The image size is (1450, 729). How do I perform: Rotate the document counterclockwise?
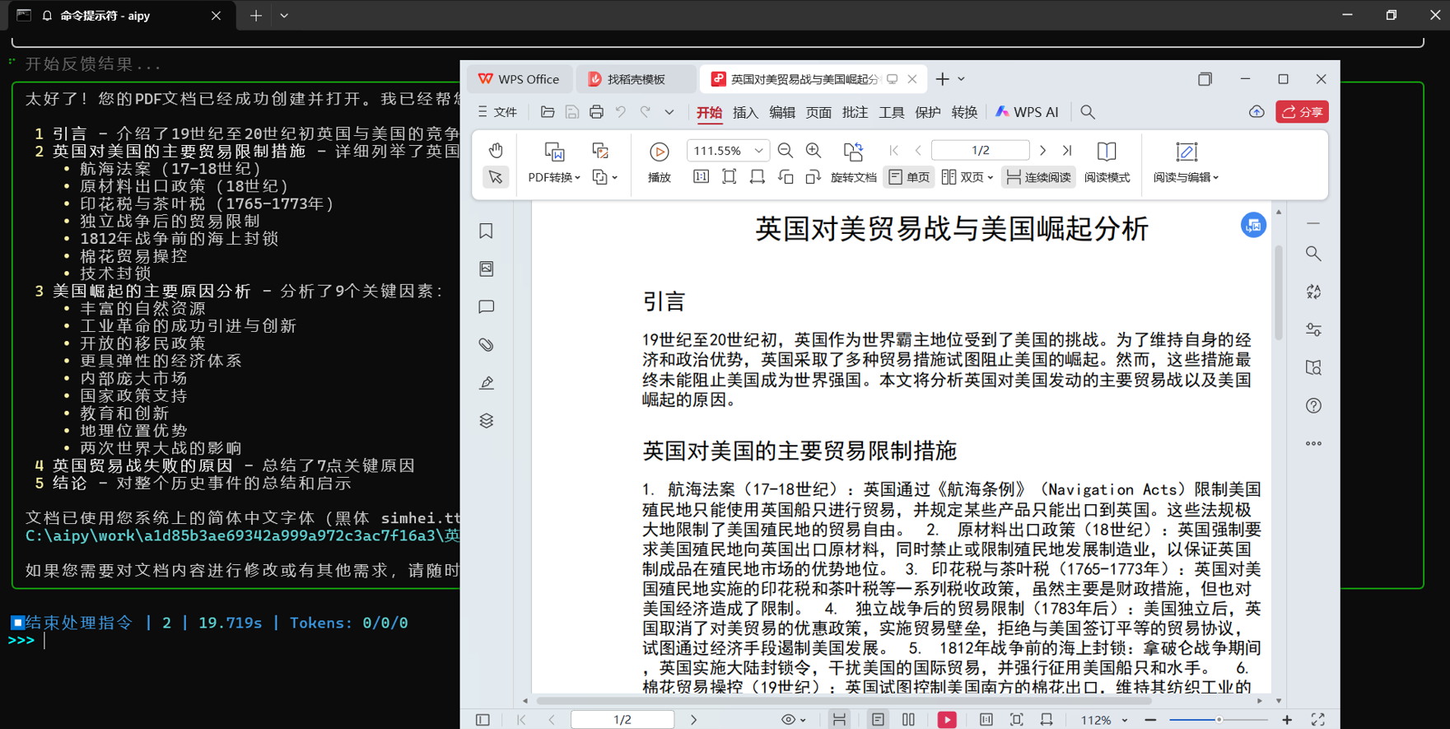786,177
